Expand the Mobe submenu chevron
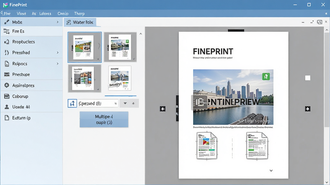 pos(58,22)
